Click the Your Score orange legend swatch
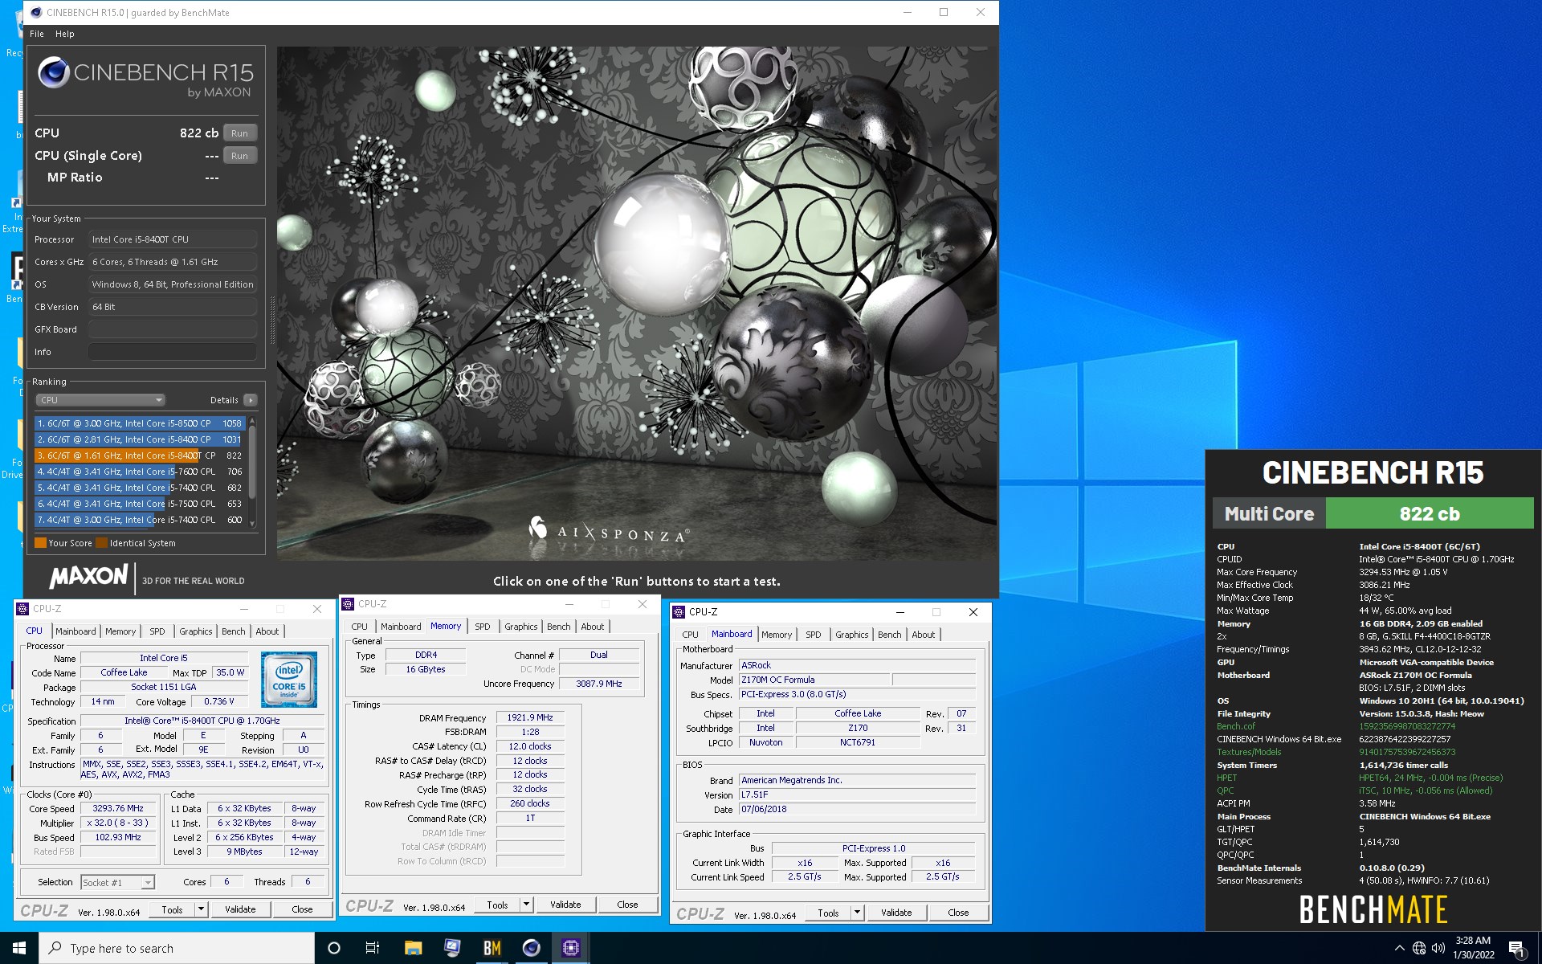Image resolution: width=1542 pixels, height=964 pixels. 40,543
